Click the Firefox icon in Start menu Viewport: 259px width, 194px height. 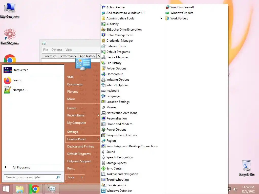pos(8,80)
